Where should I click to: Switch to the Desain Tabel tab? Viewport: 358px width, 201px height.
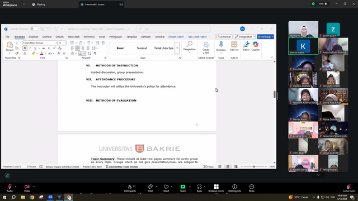pos(176,37)
